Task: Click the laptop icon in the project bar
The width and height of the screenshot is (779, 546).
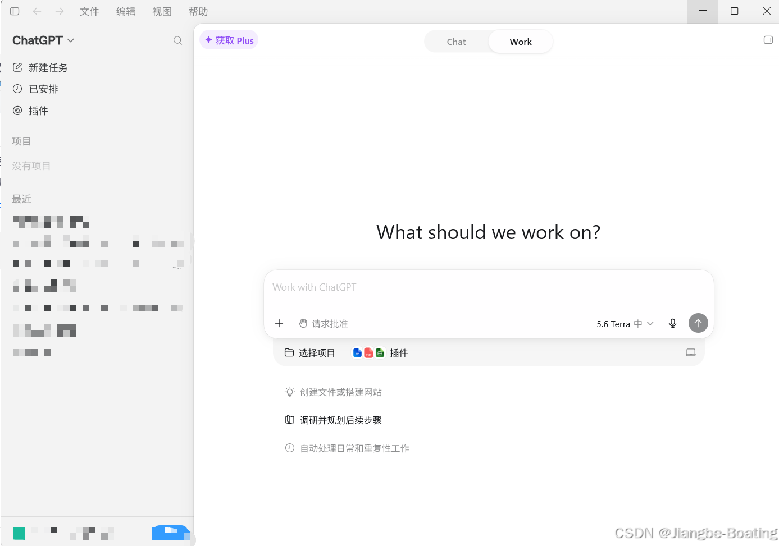Action: pos(691,352)
